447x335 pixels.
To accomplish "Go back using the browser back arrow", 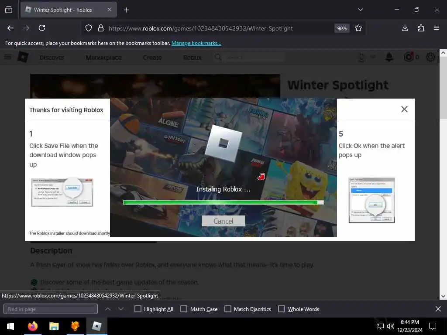I will pyautogui.click(x=10, y=28).
